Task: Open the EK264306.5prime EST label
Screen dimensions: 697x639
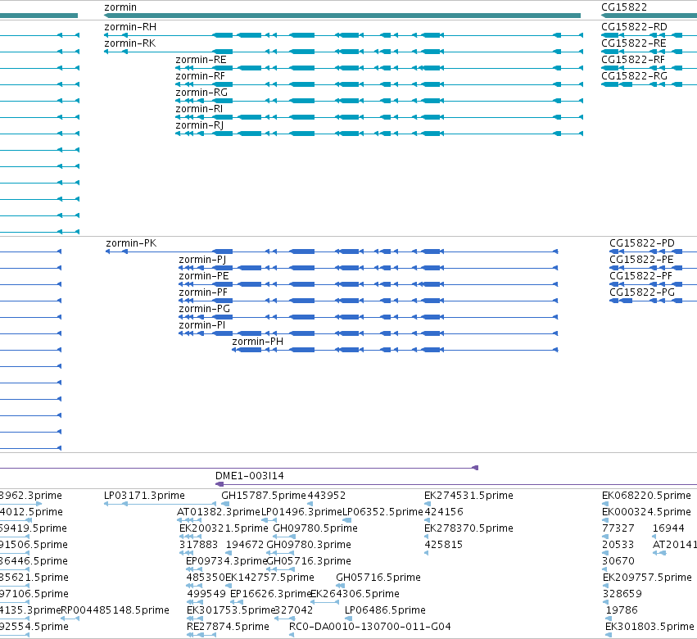Action: tap(355, 594)
